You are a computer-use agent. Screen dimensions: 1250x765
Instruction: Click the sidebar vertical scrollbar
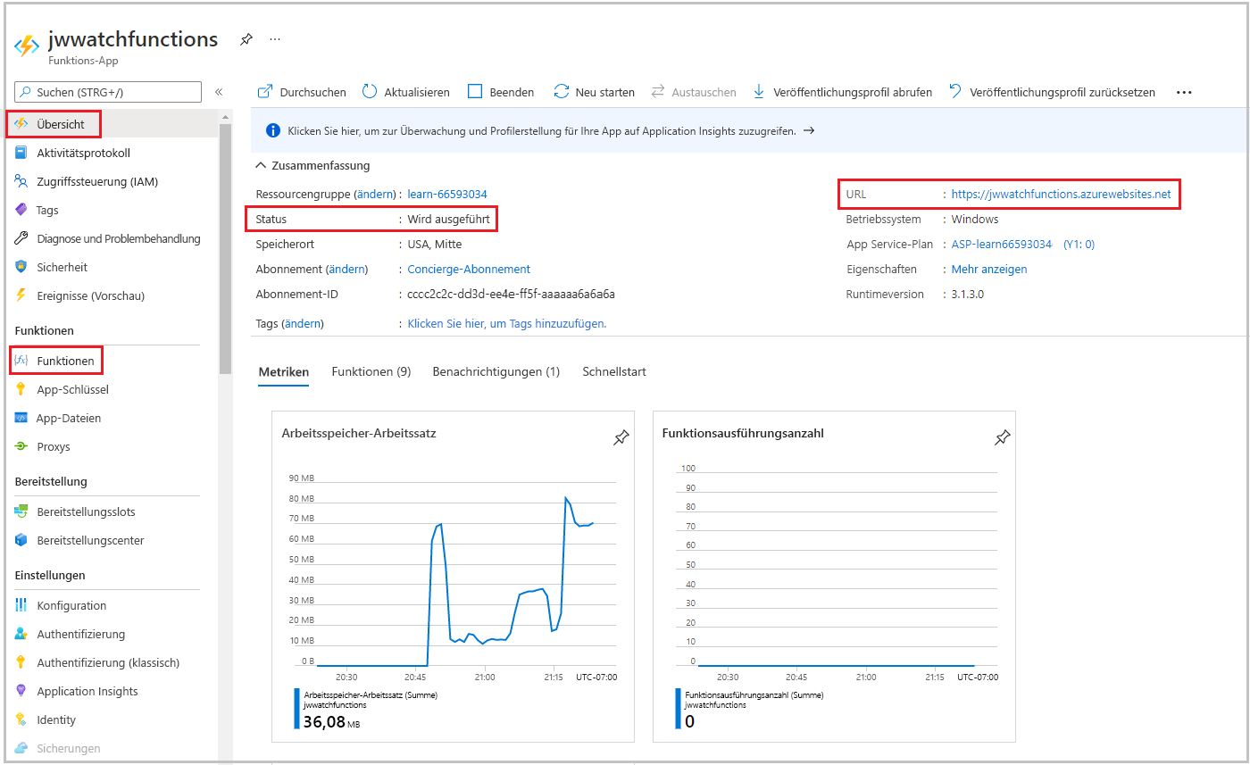click(225, 249)
